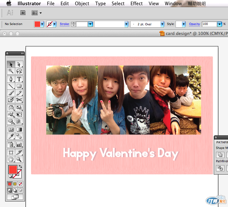Click the Opacity link
Viewport: 228px width, 207px height.
point(195,24)
